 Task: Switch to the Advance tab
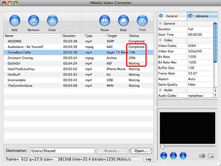point(202,16)
